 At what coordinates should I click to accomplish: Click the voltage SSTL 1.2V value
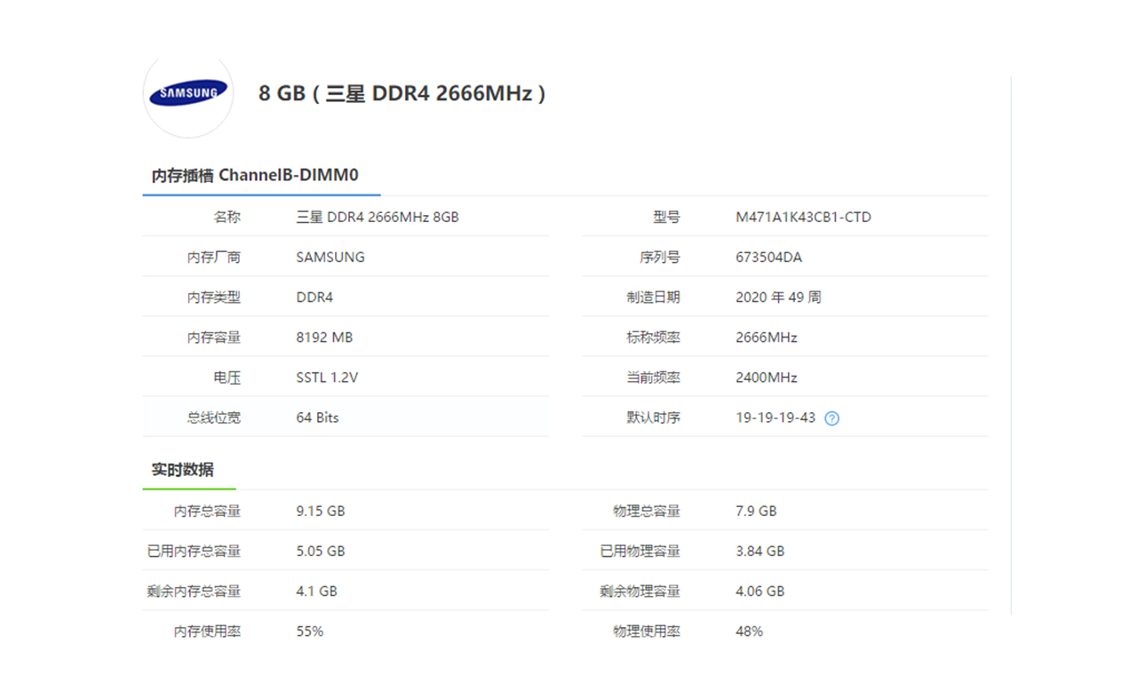pos(327,377)
